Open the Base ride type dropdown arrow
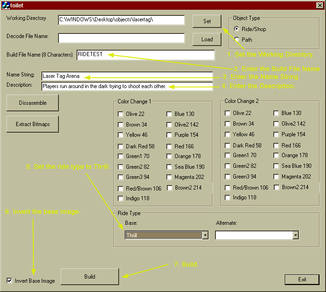The image size is (326, 292). [x=205, y=235]
